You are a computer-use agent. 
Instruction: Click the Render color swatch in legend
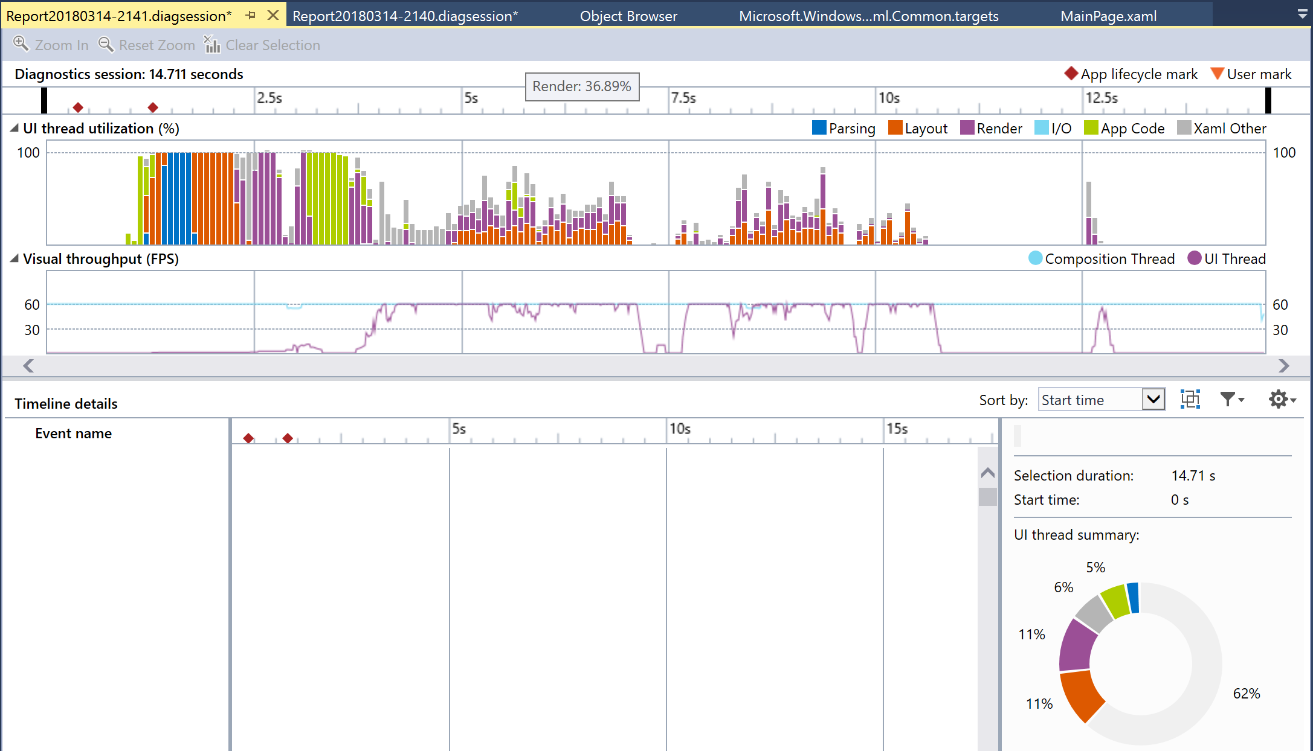click(x=967, y=128)
